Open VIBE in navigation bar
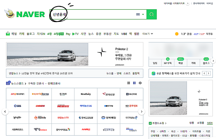Image resolution: width=216 pixels, height=139 pixels. 124,34
